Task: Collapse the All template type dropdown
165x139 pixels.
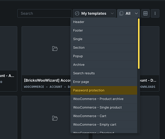Action: click(x=129, y=13)
